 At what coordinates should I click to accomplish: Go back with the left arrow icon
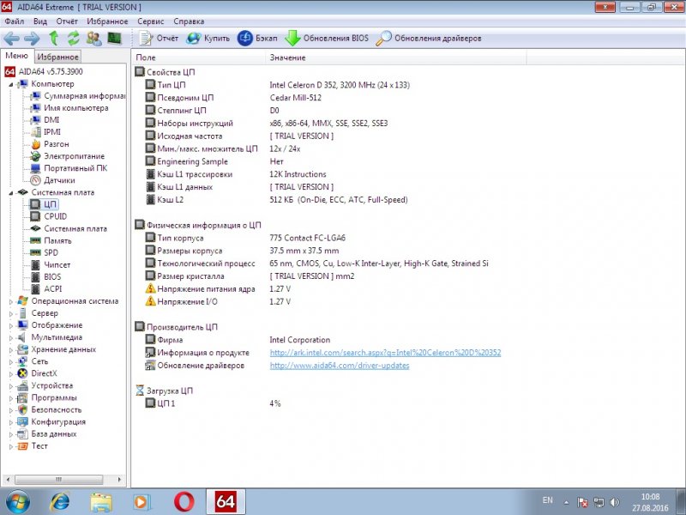coord(11,39)
